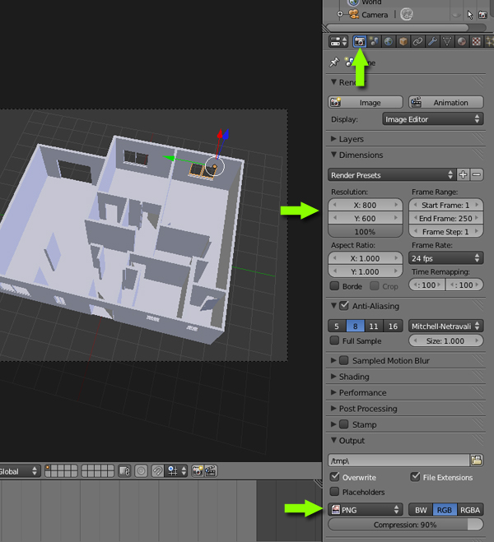Open the Mitchell-Netravali filter dropdown
The height and width of the screenshot is (542, 494).
[446, 326]
